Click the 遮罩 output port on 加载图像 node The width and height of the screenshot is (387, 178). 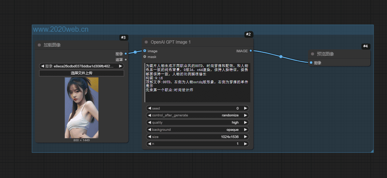pos(126,59)
